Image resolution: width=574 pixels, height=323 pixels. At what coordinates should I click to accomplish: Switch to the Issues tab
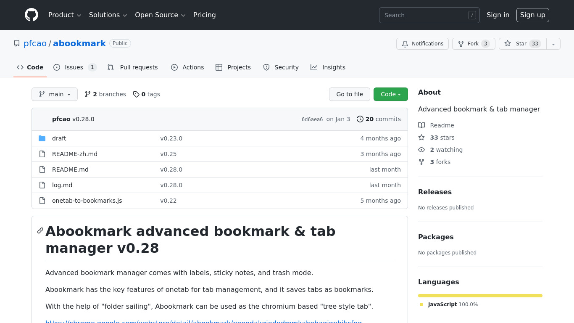pos(75,67)
